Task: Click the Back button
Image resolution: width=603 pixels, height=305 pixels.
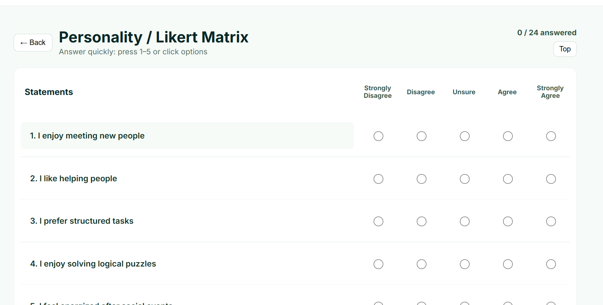Action: tap(33, 42)
